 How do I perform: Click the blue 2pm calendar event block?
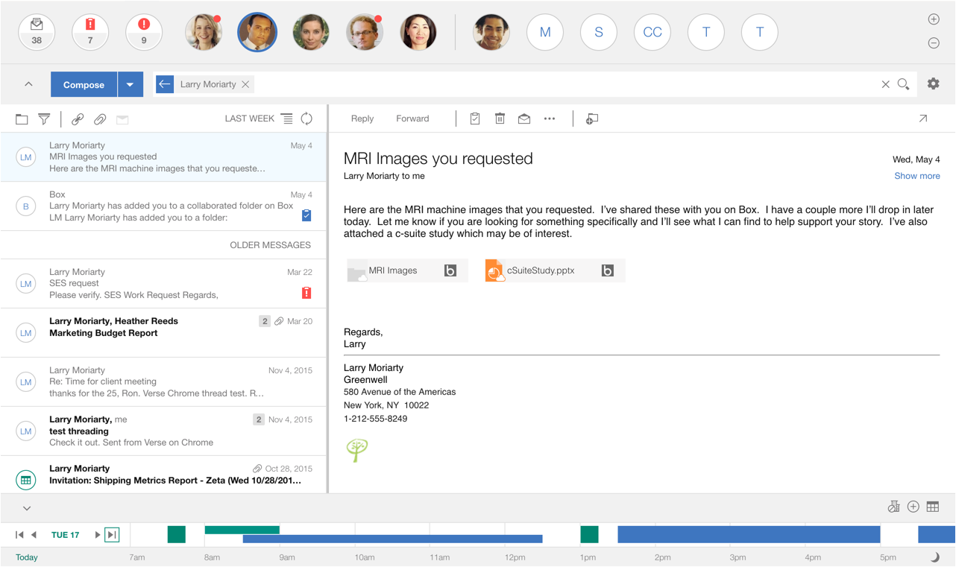click(x=749, y=534)
